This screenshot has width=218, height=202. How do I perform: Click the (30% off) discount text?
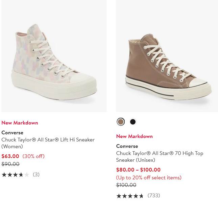pos(33,156)
